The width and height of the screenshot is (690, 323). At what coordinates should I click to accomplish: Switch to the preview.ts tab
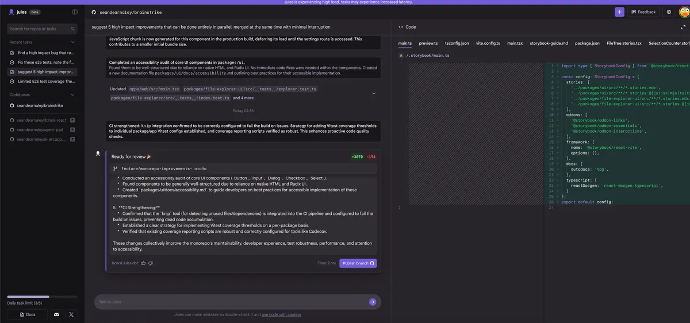[428, 43]
